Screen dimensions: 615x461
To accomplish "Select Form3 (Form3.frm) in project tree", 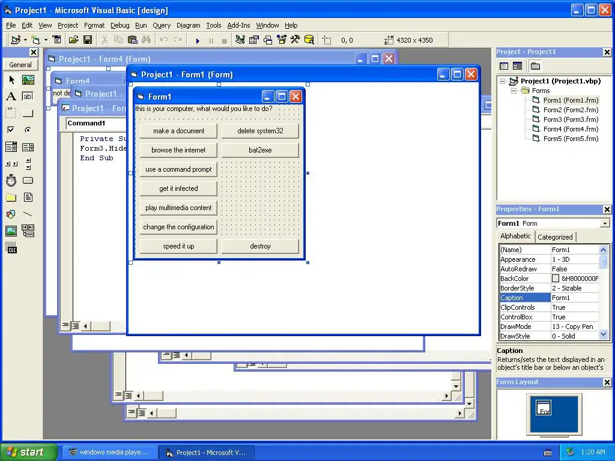I will (571, 119).
